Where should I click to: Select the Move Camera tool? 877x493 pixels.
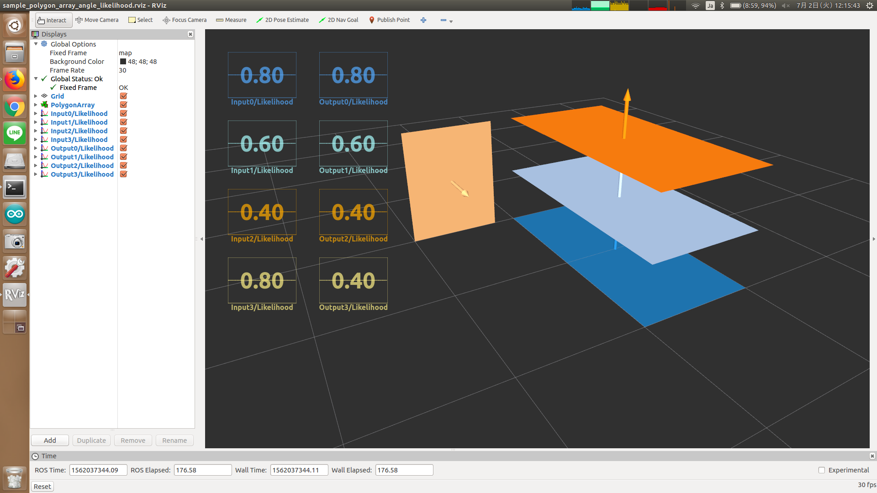[x=97, y=20]
